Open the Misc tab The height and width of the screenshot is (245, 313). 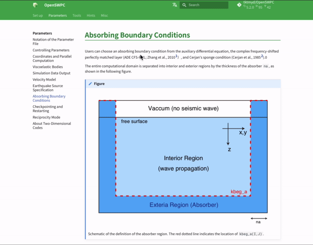click(x=104, y=15)
